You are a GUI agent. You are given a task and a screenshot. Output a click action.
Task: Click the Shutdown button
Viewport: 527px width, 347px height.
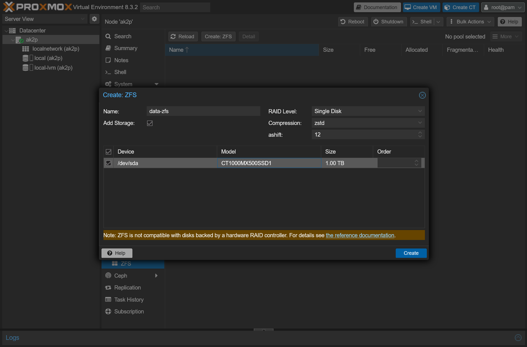point(389,22)
